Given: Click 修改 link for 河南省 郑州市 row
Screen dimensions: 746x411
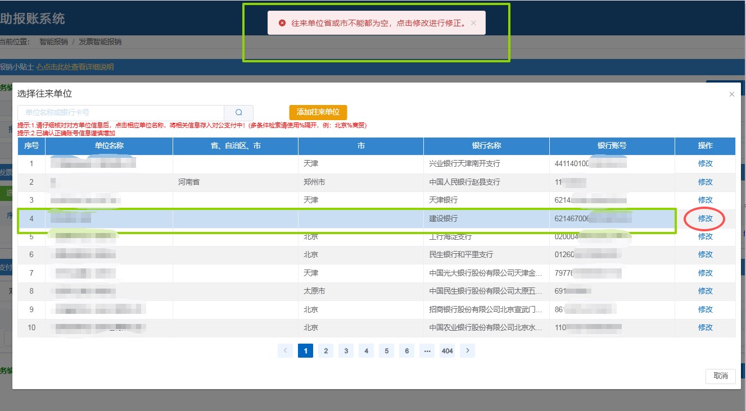Looking at the screenshot, I should tap(705, 182).
